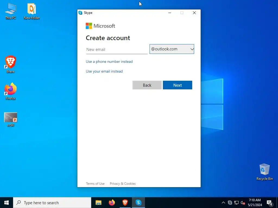Click the Skype logo in the title bar
Viewport: 278px width, 208px height.
point(80,13)
